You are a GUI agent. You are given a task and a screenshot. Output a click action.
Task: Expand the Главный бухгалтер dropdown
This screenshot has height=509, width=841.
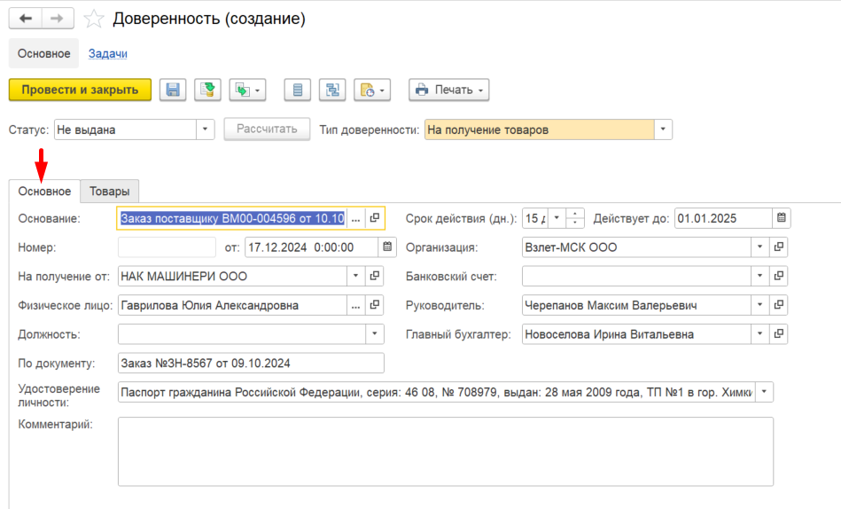[x=760, y=334]
